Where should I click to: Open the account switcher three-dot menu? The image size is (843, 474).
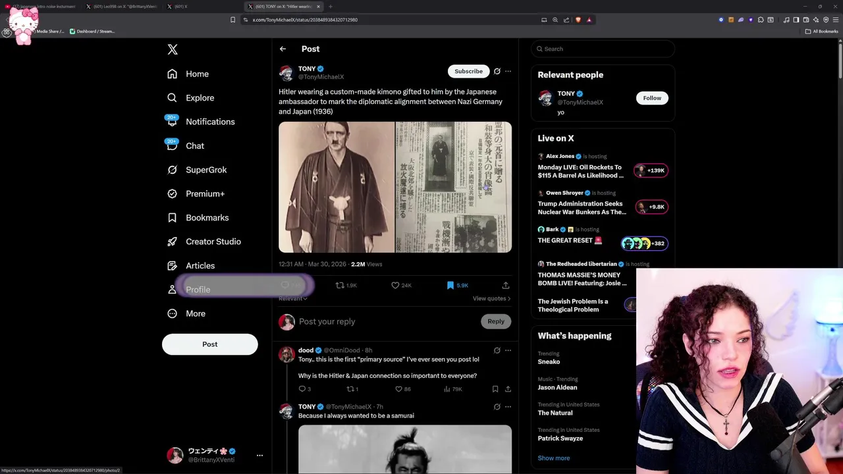tap(259, 455)
